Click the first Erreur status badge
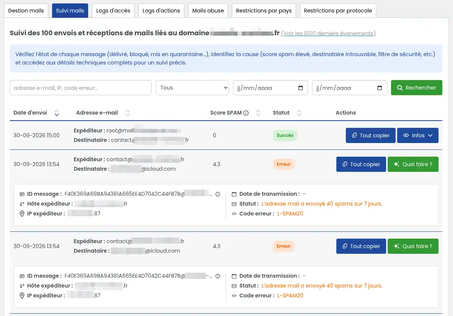Image resolution: width=453 pixels, height=316 pixels. [284, 164]
